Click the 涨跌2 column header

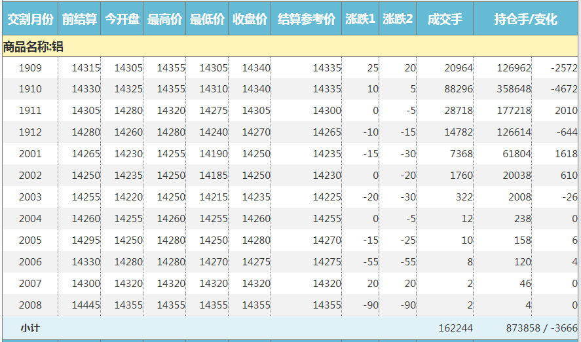click(x=398, y=20)
